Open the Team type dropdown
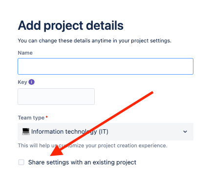This screenshot has height=180, width=212. coord(106,132)
